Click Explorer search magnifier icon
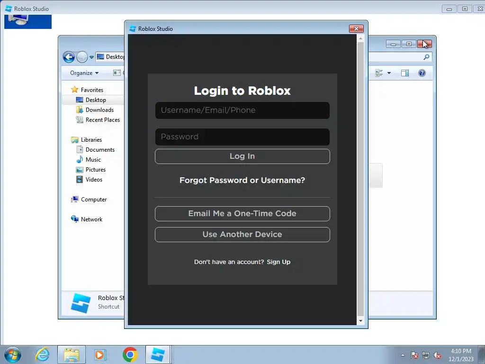The width and height of the screenshot is (485, 364). pyautogui.click(x=426, y=57)
